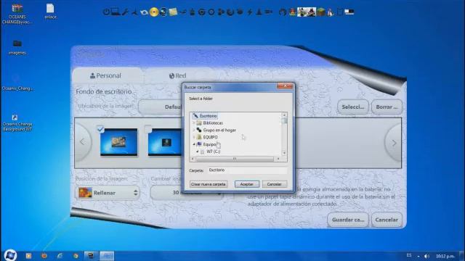Collapse the Equipo computer tree node
Viewport: 465px width, 261px height.
click(x=194, y=144)
